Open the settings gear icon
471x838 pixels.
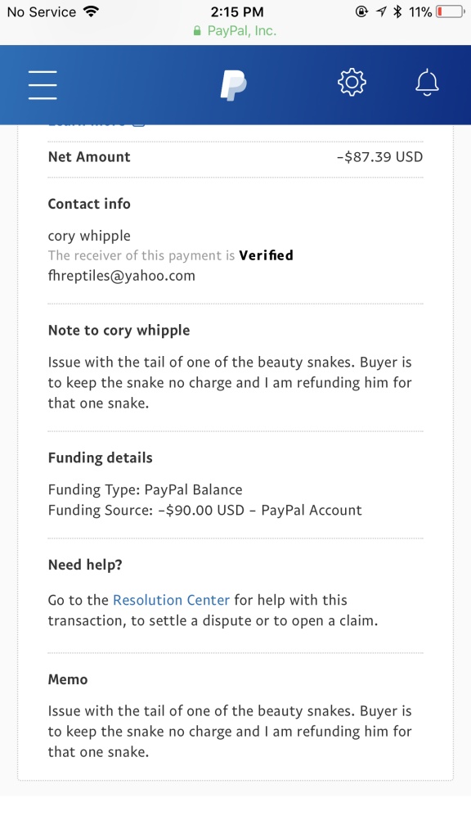(352, 83)
